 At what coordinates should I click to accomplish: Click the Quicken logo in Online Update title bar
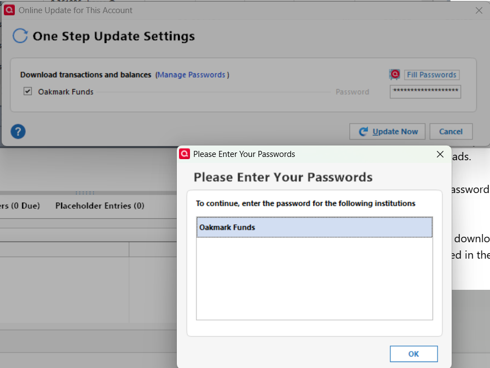(x=9, y=10)
